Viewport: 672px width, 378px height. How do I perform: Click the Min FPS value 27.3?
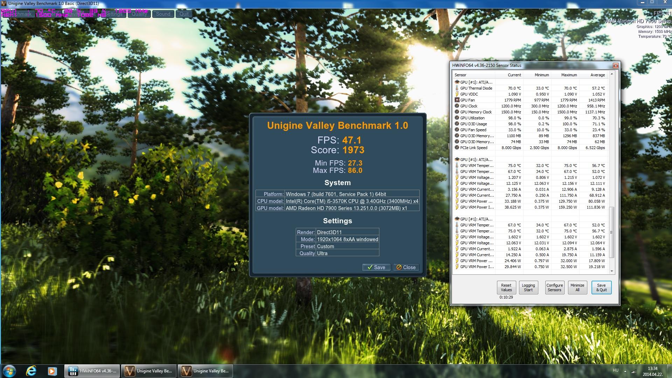pos(355,163)
